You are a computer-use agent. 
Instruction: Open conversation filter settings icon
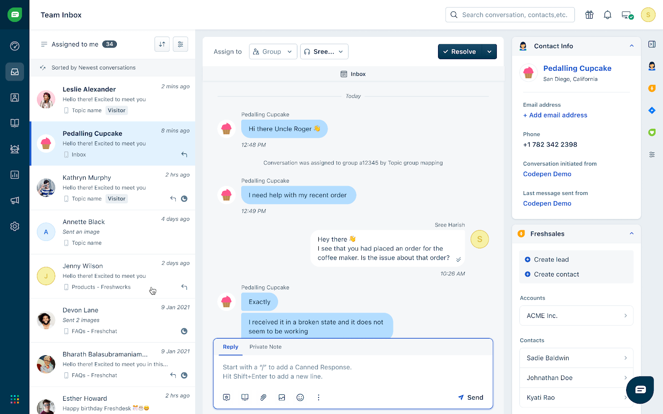180,44
